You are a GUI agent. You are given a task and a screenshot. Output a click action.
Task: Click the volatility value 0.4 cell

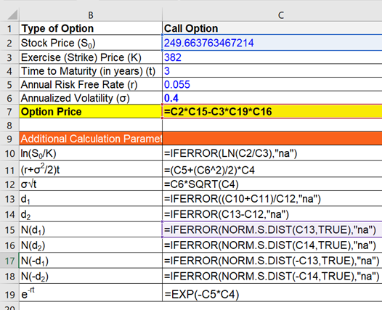(272, 98)
